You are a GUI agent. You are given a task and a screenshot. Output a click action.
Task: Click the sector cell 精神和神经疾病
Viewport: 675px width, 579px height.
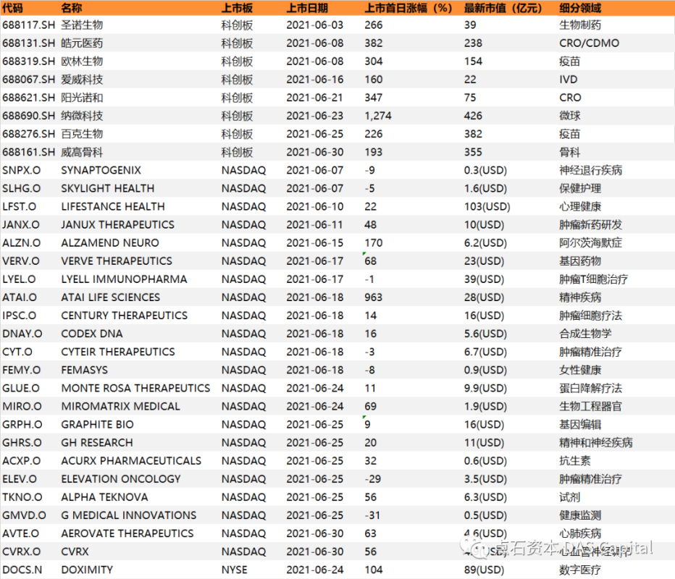tap(595, 443)
